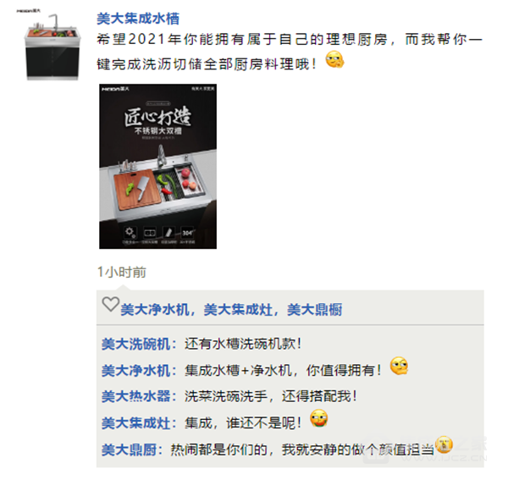The height and width of the screenshot is (480, 508).
Task: Open commenter 美大集成灶 profile
Action: click(136, 423)
